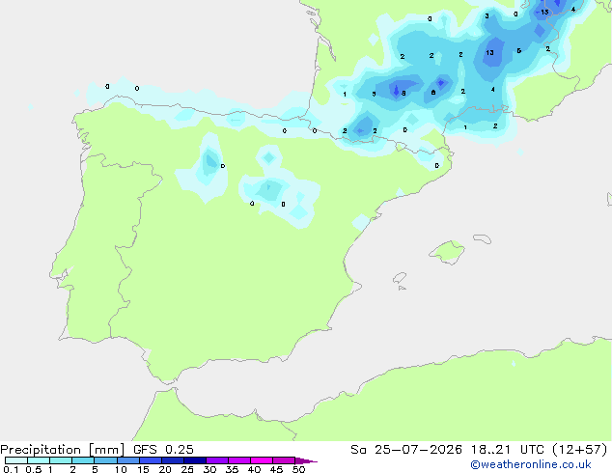The width and height of the screenshot is (612, 473).
Task: Click the '(12+57)' forecast run text
Action: pos(579,450)
